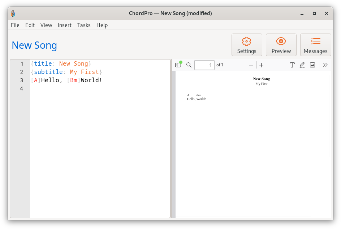Click the [A] chord in editor
The height and width of the screenshot is (229, 341).
click(x=36, y=80)
